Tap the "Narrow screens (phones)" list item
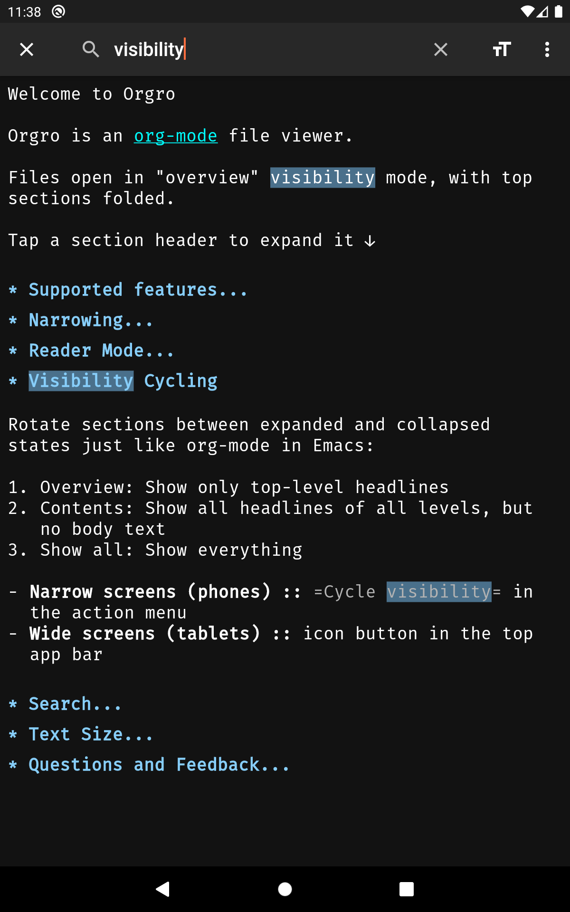570x912 pixels. point(150,592)
